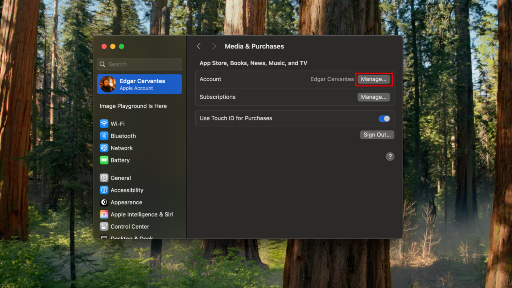Click the Appearance settings icon
512x288 pixels.
(104, 202)
